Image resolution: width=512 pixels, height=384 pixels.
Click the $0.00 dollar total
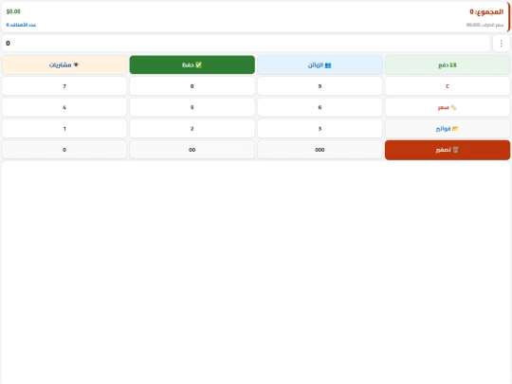tap(13, 11)
